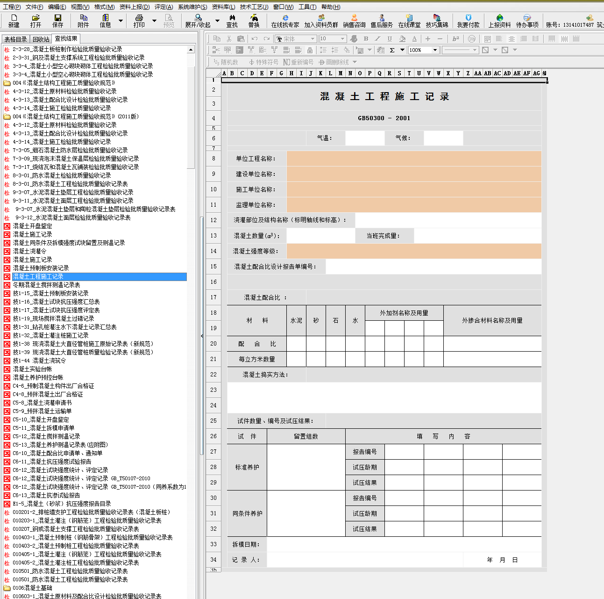Select C5-8_混凝土浇灌申请书 in the list
This screenshot has width=604, height=599.
43,403
